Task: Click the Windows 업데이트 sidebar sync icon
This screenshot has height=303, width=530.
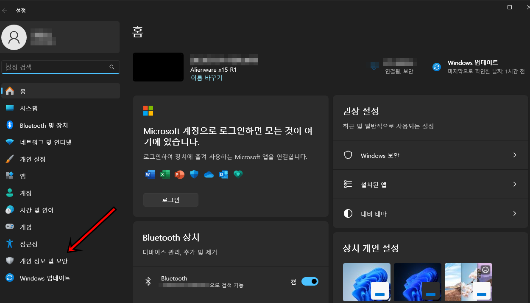Action: click(10, 278)
